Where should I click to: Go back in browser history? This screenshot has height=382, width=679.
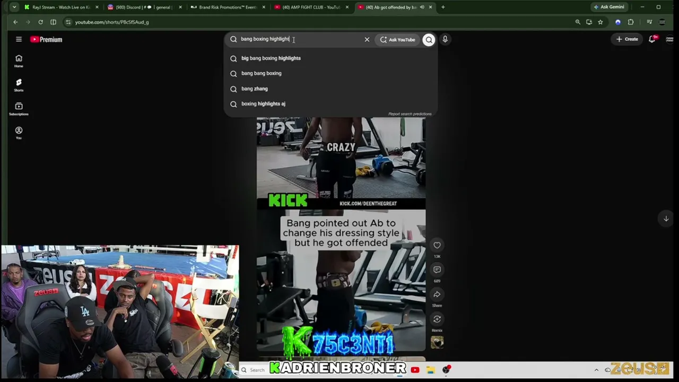pyautogui.click(x=15, y=22)
